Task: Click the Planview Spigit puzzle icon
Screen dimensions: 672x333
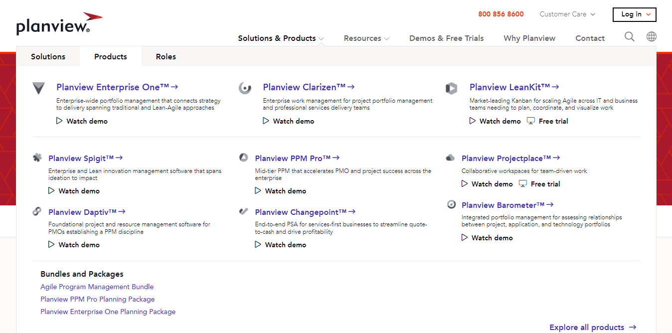Action: pos(37,158)
